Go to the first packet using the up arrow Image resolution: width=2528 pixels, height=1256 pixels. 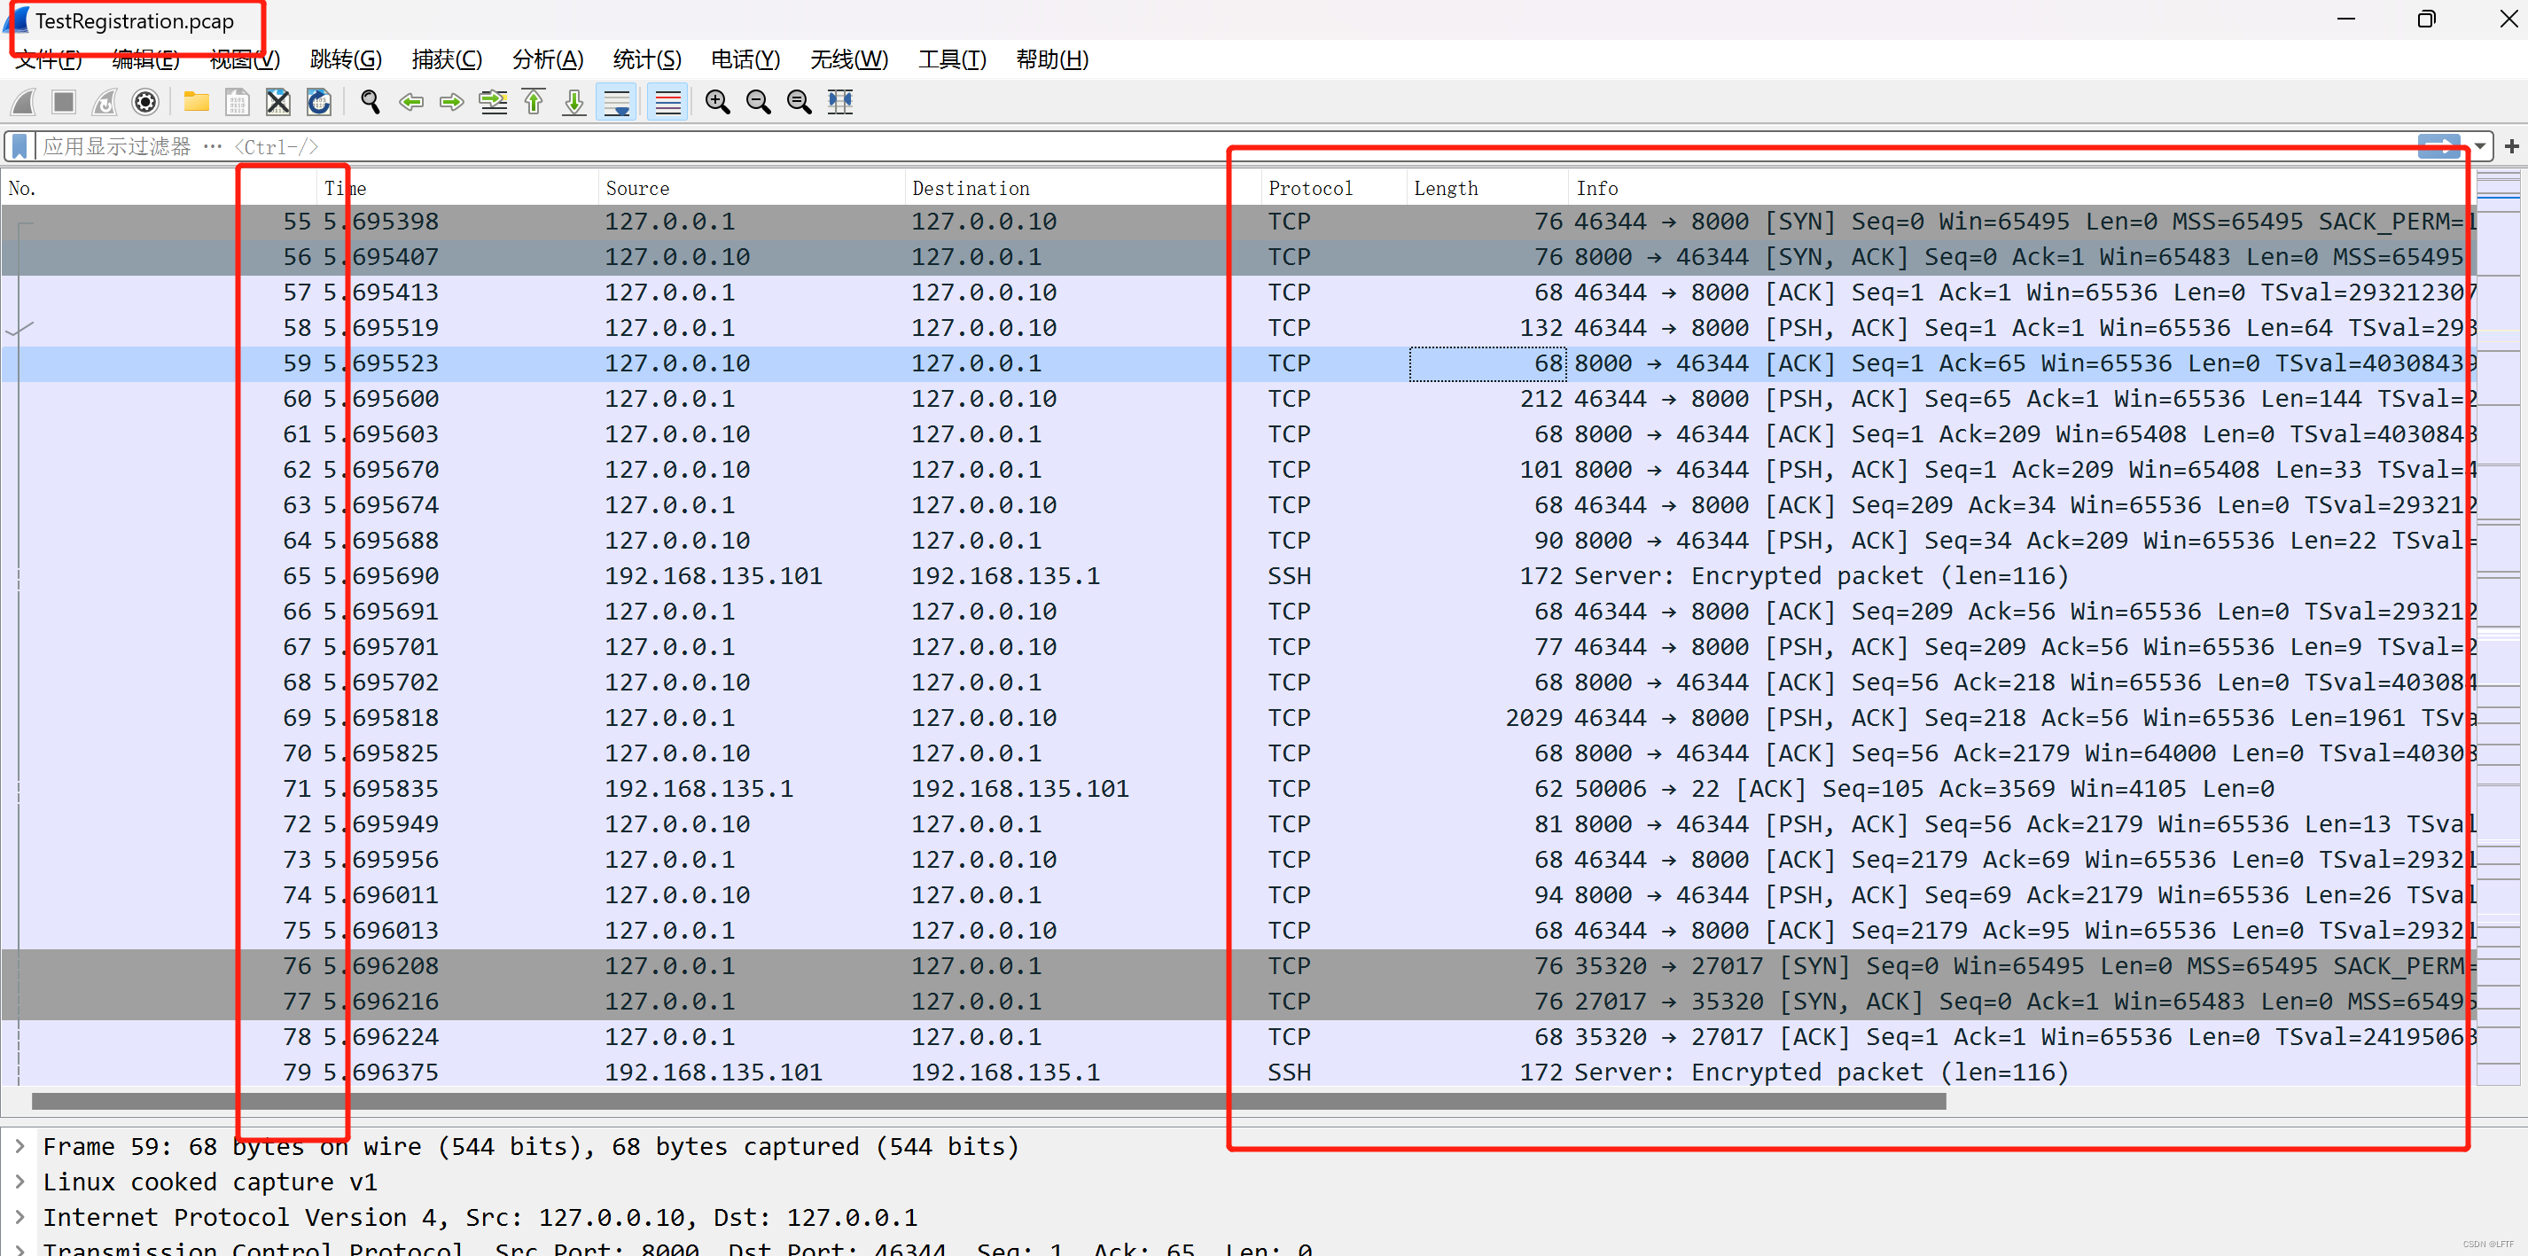[534, 102]
